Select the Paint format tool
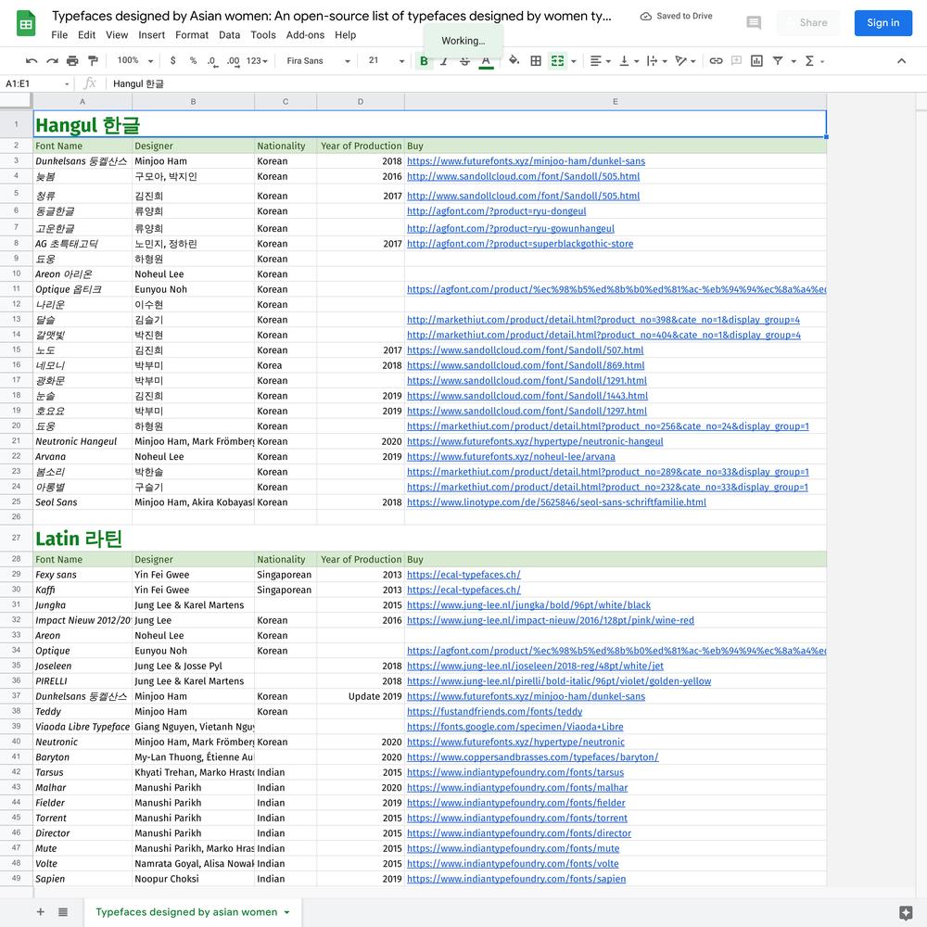The height and width of the screenshot is (927, 927). 93,61
